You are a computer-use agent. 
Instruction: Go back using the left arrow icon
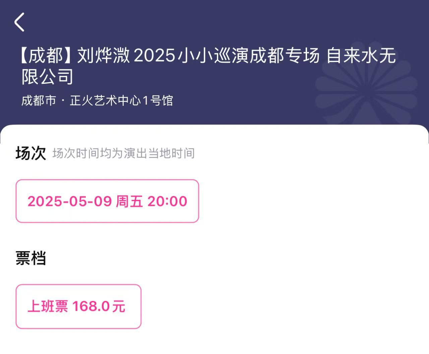[19, 22]
